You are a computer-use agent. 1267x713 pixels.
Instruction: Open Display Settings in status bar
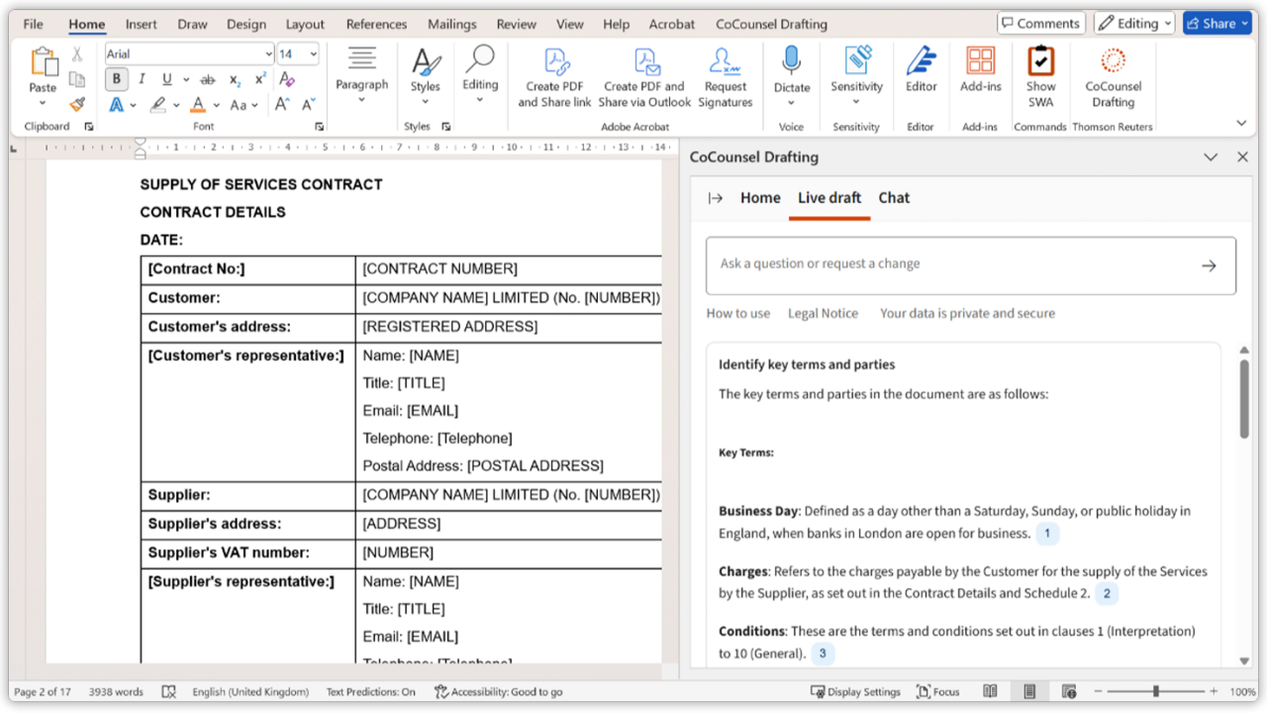tap(855, 691)
